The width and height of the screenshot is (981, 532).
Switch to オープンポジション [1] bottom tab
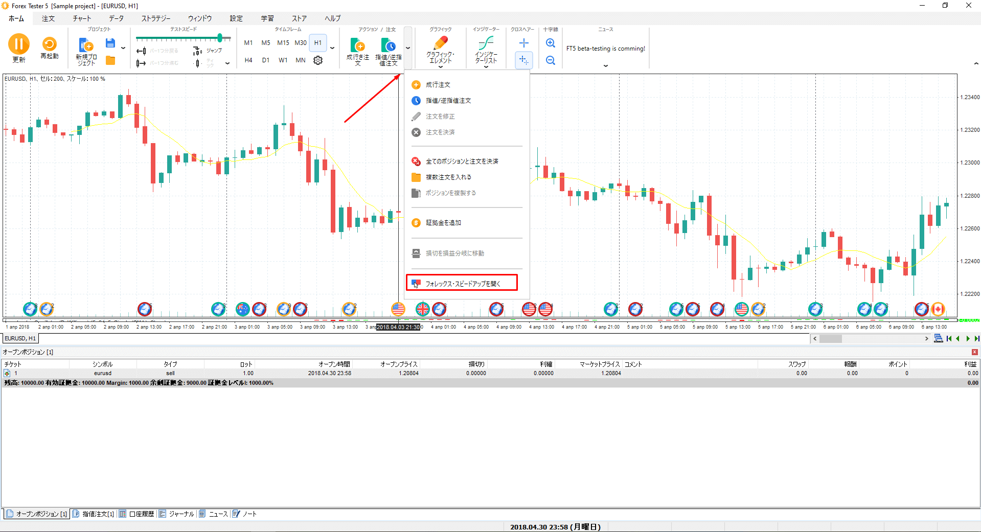[x=37, y=514]
